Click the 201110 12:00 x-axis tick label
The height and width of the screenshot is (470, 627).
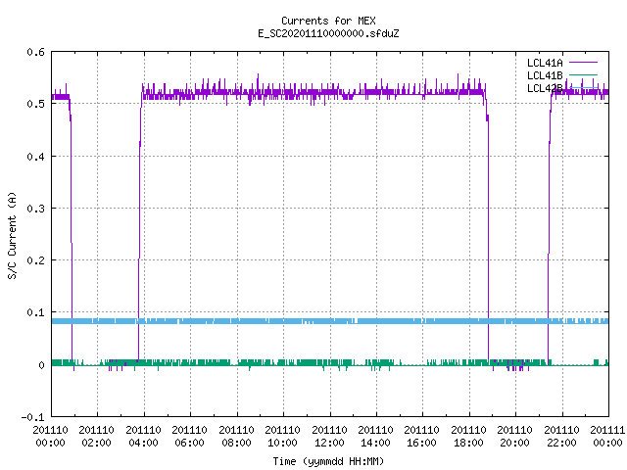329,437
